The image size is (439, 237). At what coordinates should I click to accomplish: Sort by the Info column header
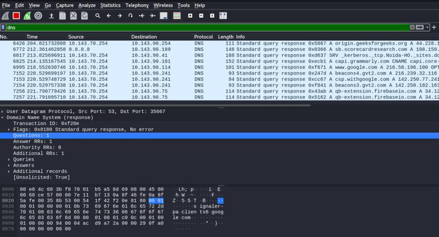click(240, 37)
